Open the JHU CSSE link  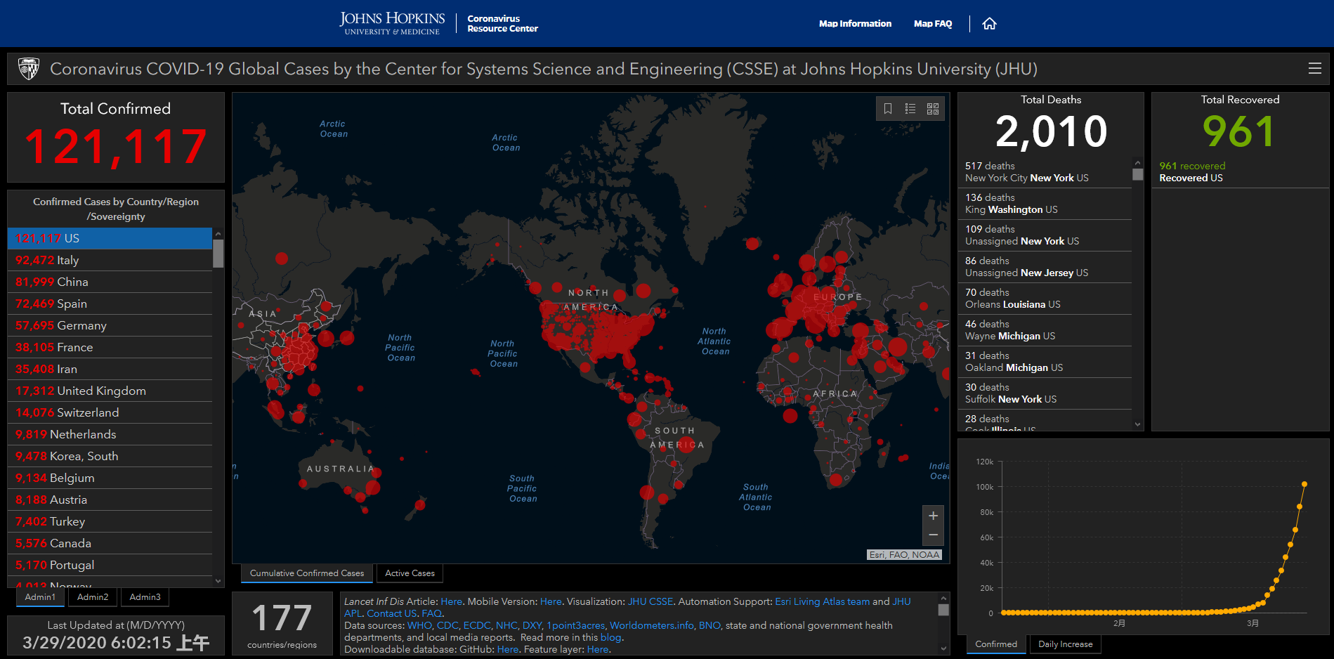click(650, 601)
